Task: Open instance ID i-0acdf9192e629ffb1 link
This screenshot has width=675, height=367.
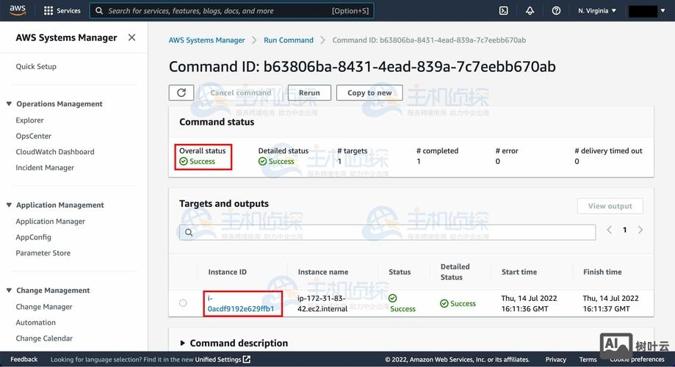Action: coord(241,303)
